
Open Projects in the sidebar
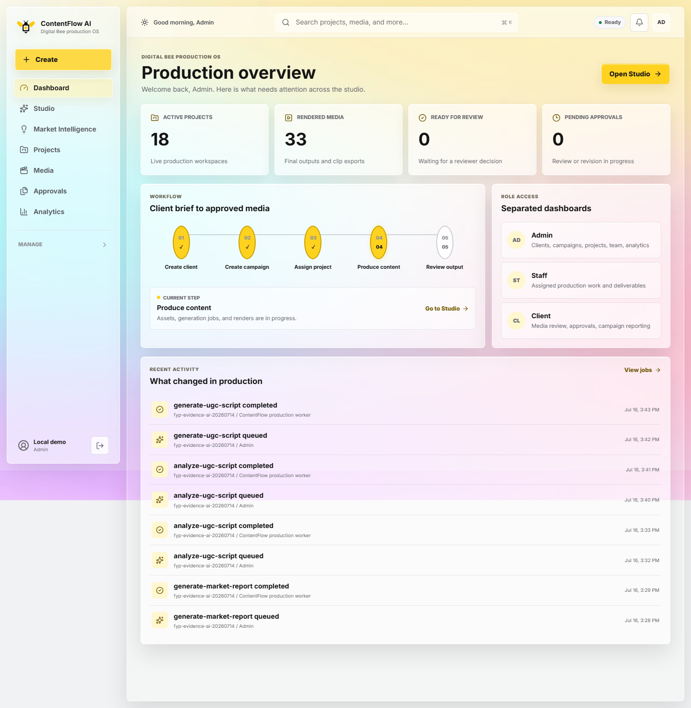coord(63,150)
